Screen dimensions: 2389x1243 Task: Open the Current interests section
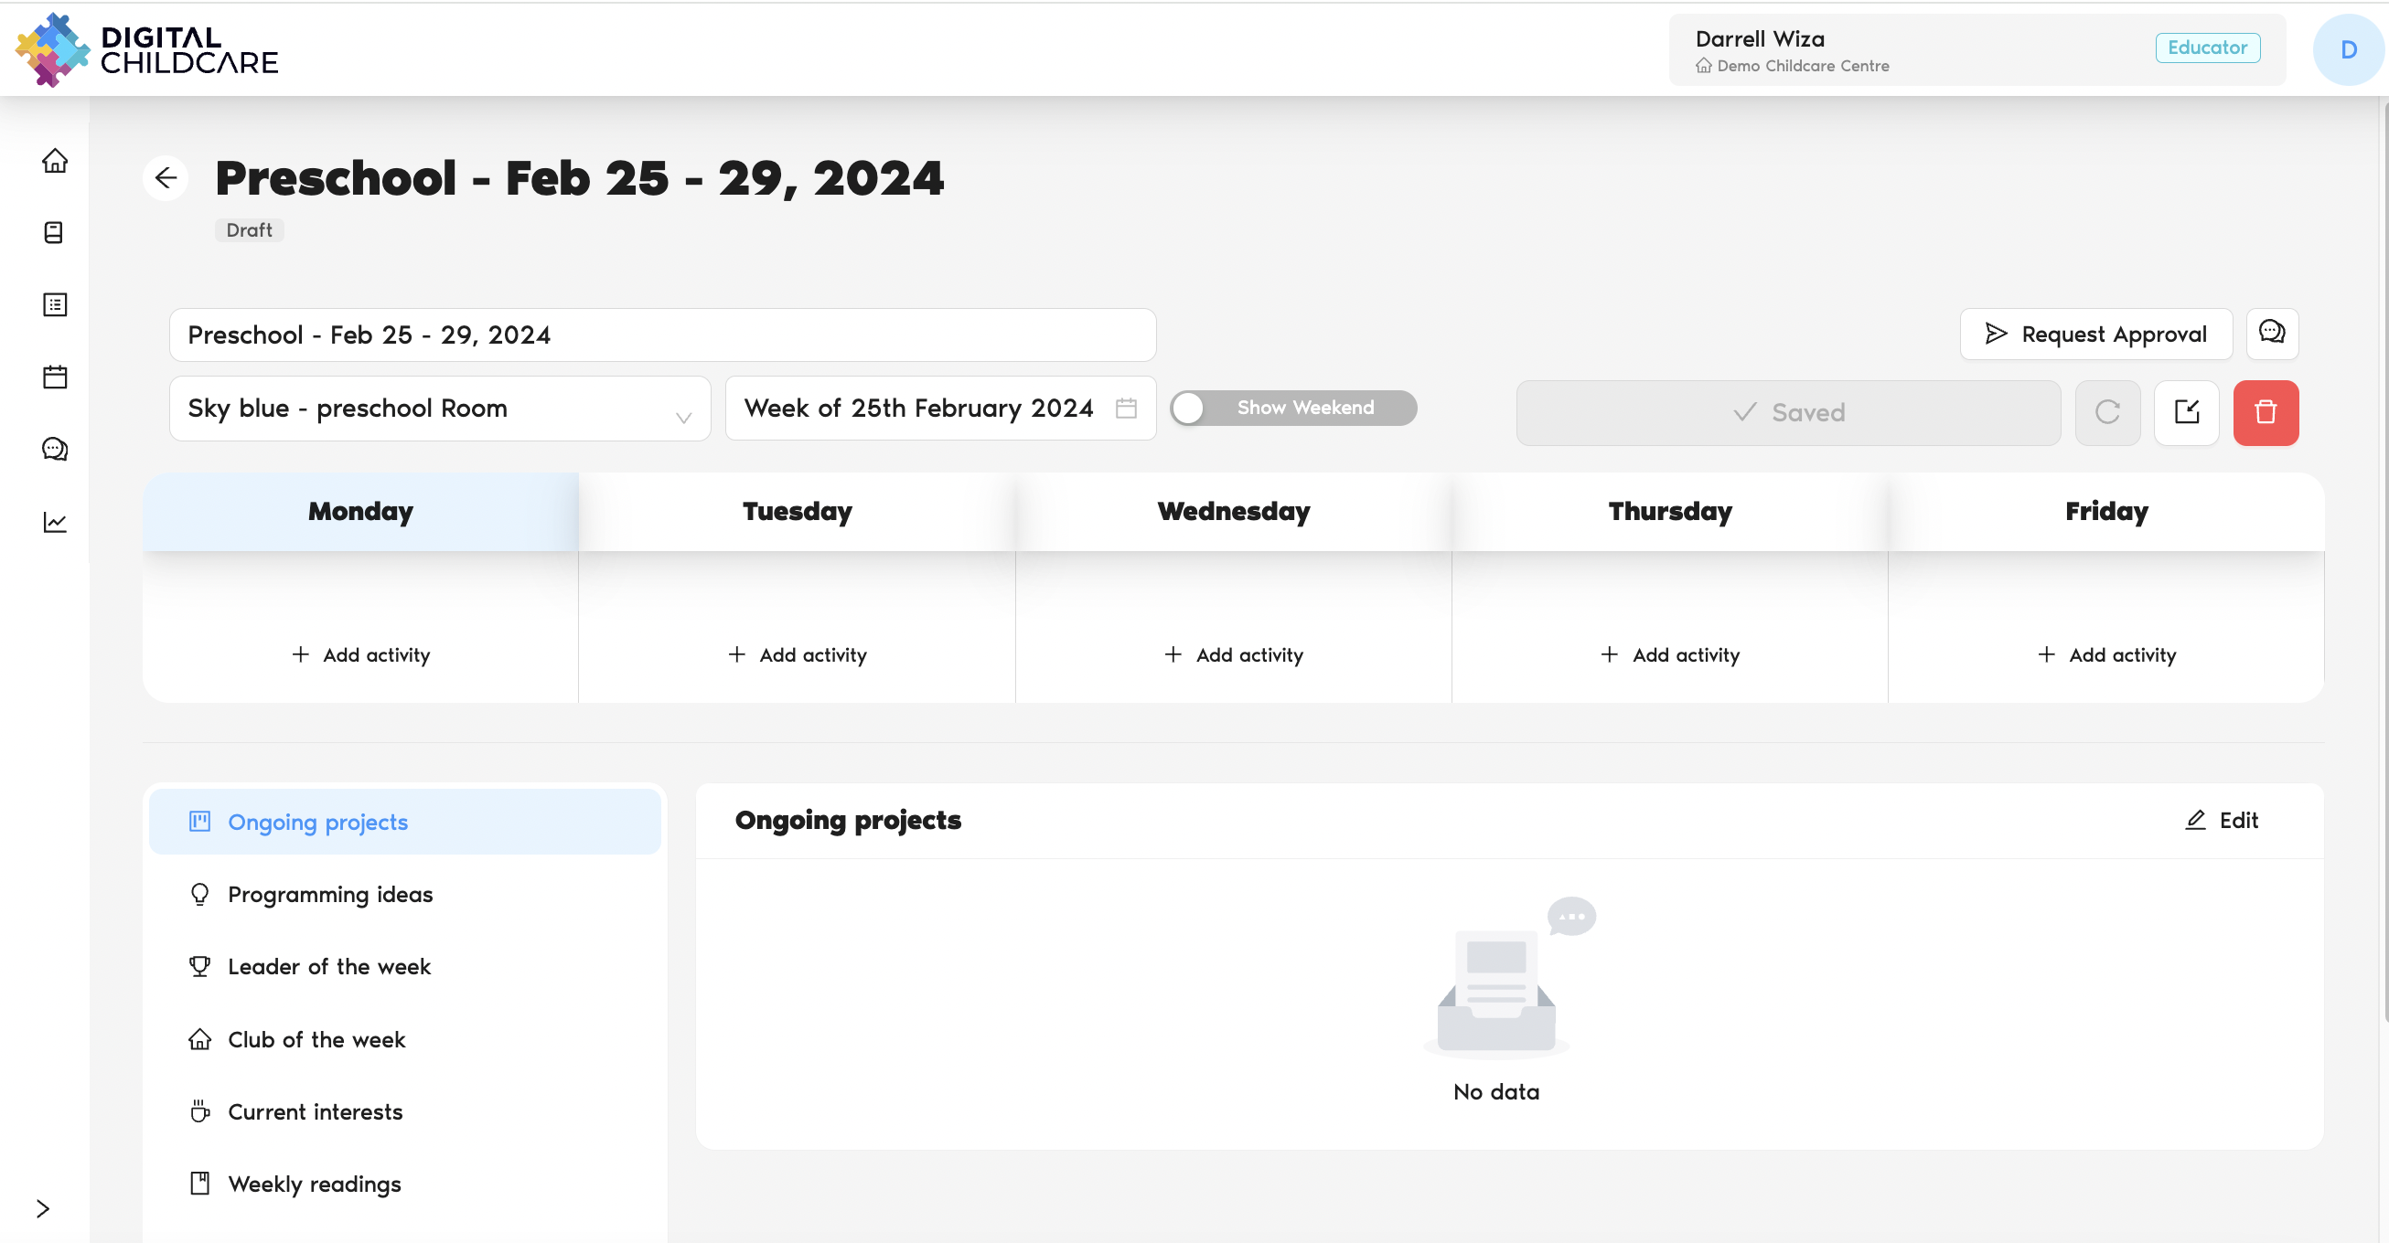(x=316, y=1110)
